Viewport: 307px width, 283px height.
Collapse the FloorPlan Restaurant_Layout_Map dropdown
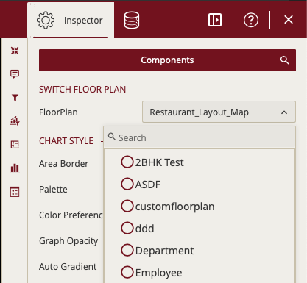point(219,112)
